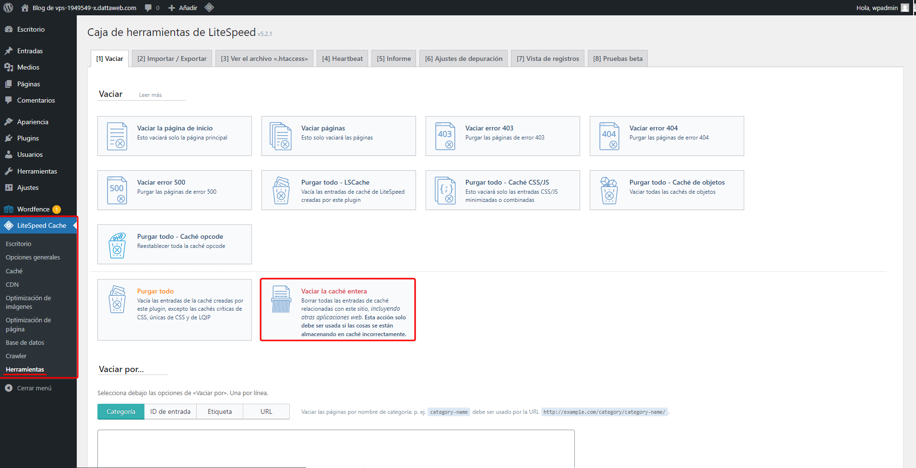Open the Pruebas beta tab
916x468 pixels.
tap(618, 58)
